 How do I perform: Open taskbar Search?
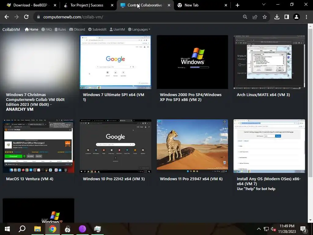click(x=22, y=229)
